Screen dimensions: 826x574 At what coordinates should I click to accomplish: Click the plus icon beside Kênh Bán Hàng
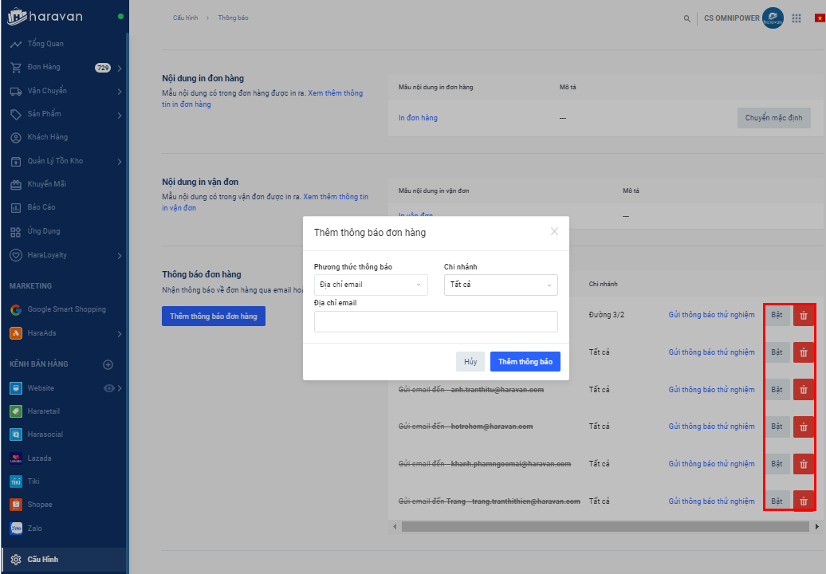click(x=108, y=364)
